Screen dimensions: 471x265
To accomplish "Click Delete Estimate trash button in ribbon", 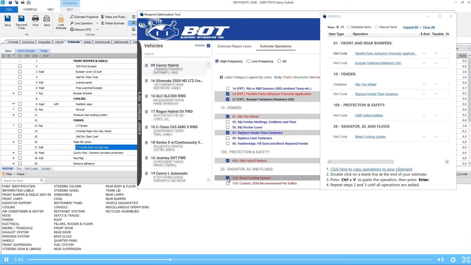I will coord(113,23).
